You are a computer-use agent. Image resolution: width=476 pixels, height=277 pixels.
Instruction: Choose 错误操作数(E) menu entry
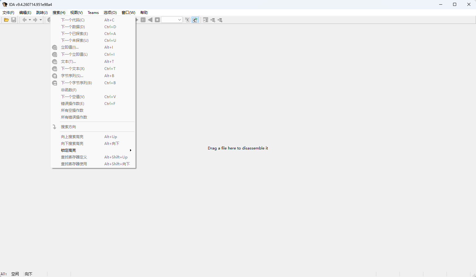[93, 104]
